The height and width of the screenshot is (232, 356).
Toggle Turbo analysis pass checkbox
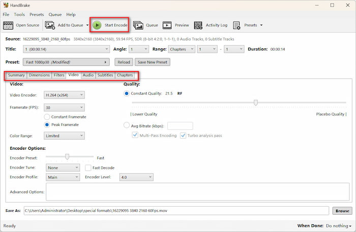(183, 136)
